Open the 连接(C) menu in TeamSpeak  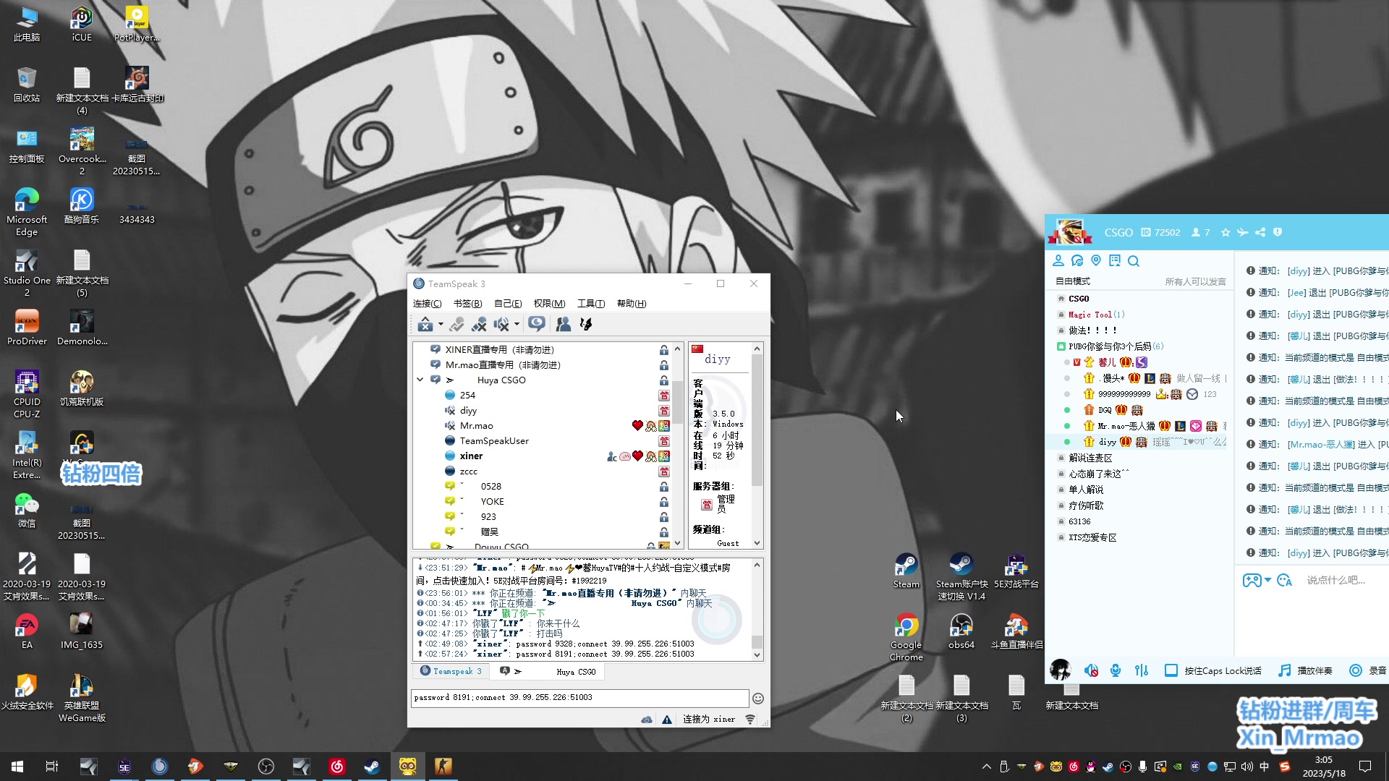tap(427, 304)
